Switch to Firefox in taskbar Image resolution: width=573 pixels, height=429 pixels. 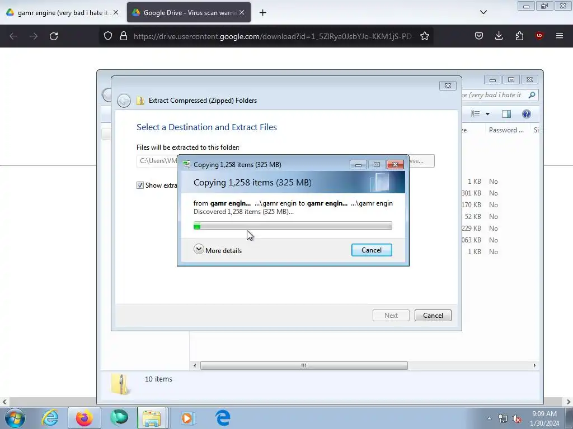(x=84, y=418)
